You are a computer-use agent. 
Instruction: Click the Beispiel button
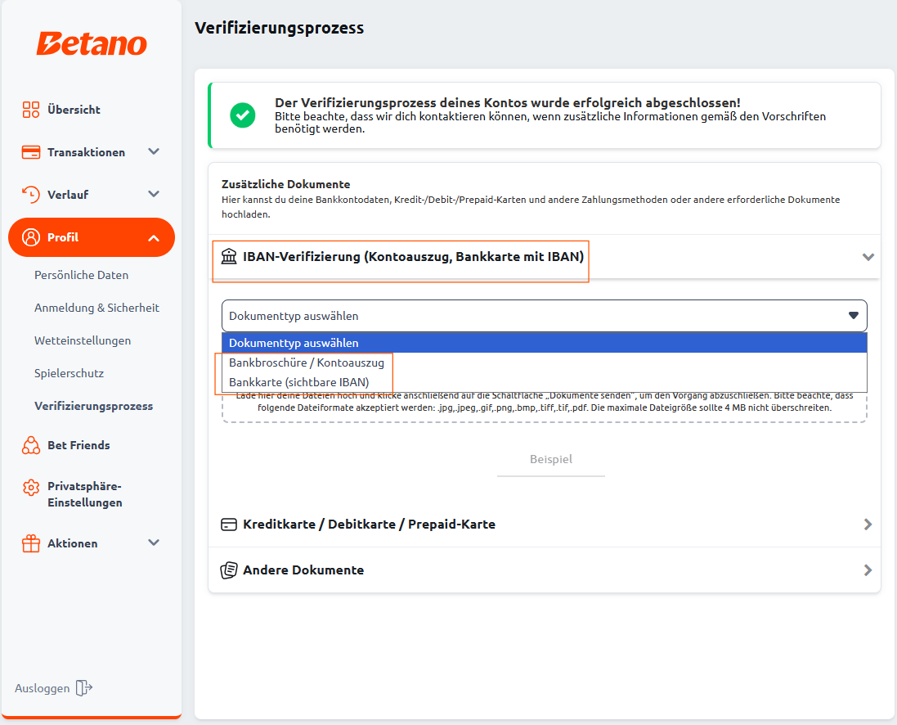[551, 459]
